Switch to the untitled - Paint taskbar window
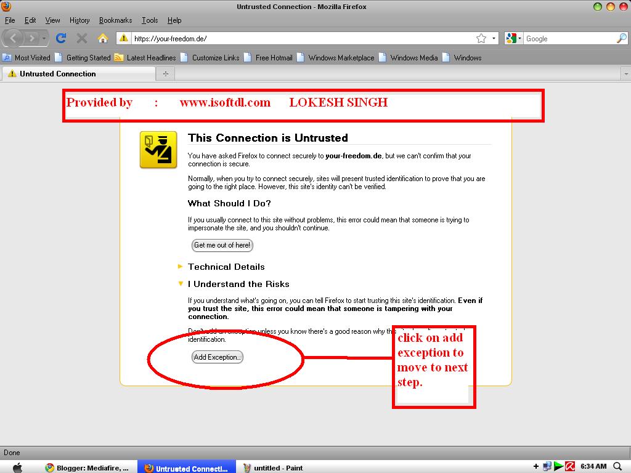631x473 pixels. click(x=274, y=468)
